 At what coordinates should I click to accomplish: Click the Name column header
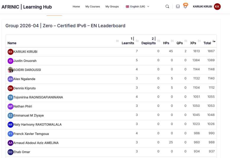[x=12, y=43]
